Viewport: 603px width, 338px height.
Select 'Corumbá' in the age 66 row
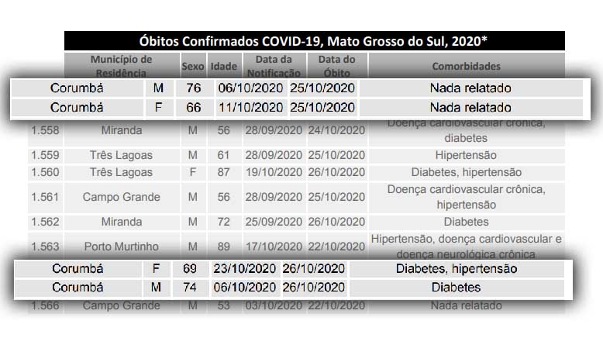[77, 107]
